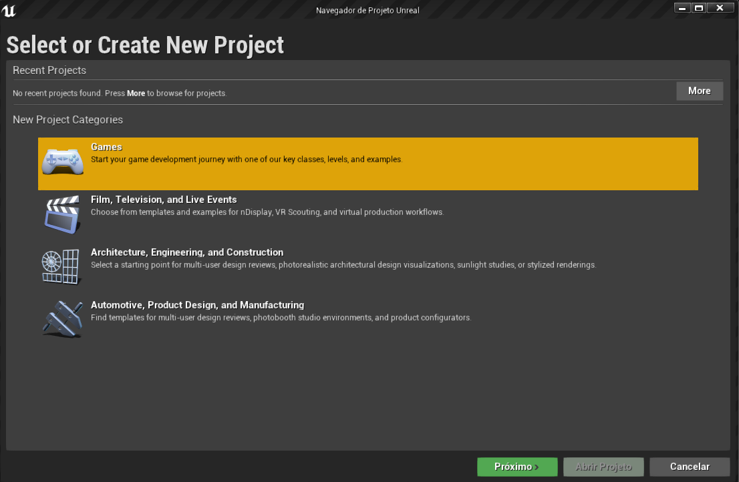Pick the Automotive tools icon
Image resolution: width=739 pixels, height=482 pixels.
coord(63,319)
